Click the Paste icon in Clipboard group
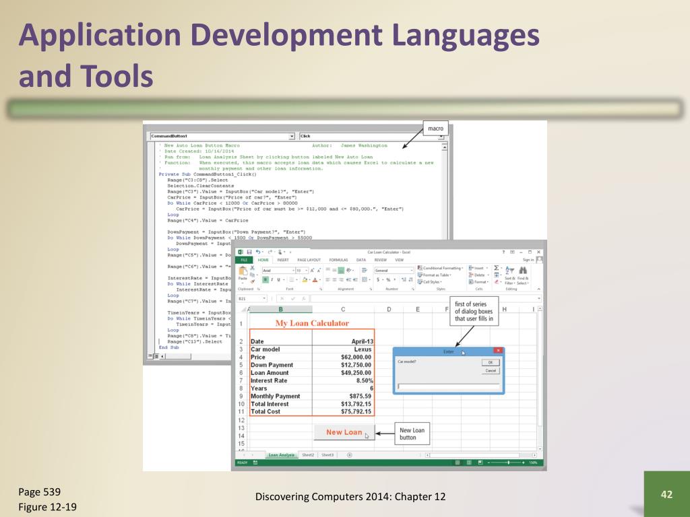The width and height of the screenshot is (690, 517). (241, 272)
